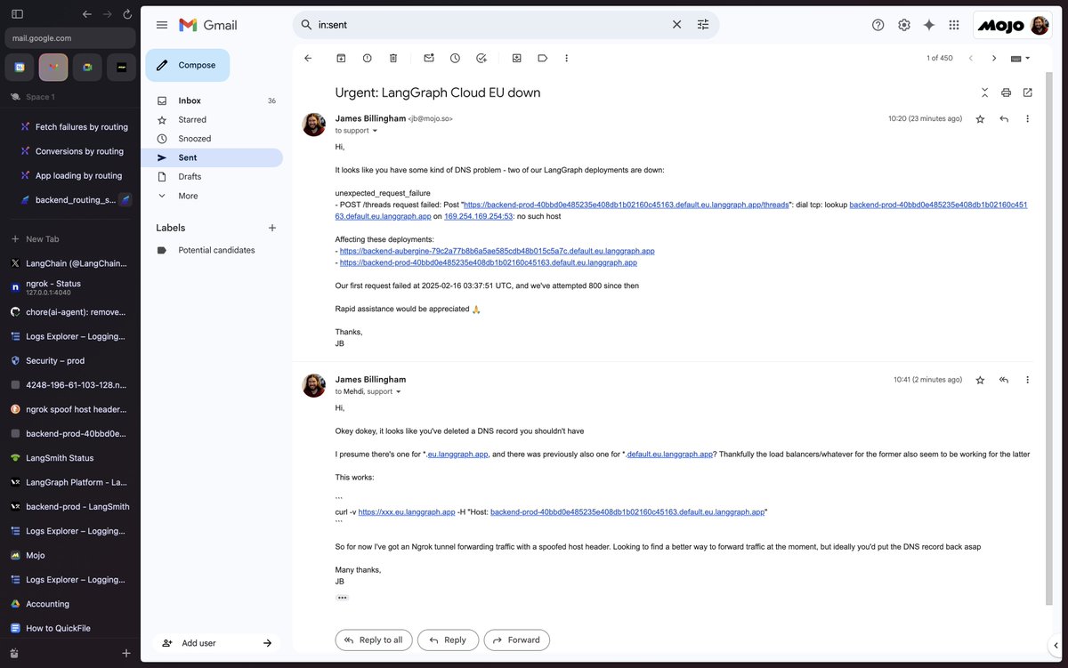
Task: Open Conversions by routing tab
Action: coord(76,151)
